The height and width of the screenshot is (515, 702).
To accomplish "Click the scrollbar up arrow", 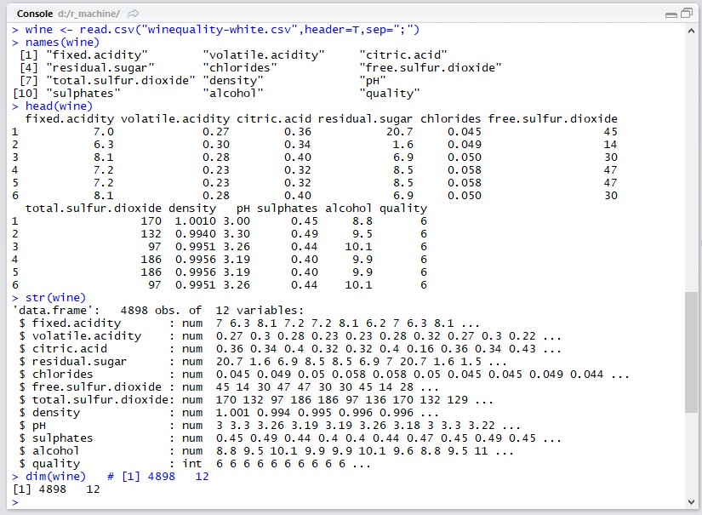I will [691, 31].
